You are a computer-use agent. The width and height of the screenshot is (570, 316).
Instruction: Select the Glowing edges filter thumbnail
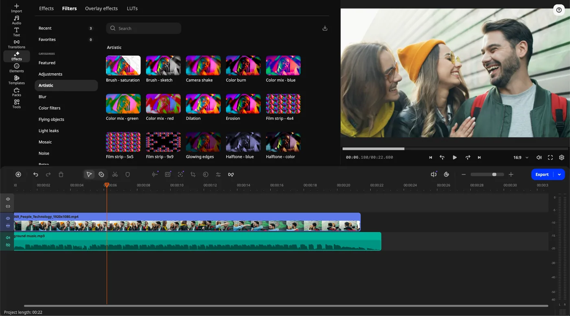(x=203, y=142)
